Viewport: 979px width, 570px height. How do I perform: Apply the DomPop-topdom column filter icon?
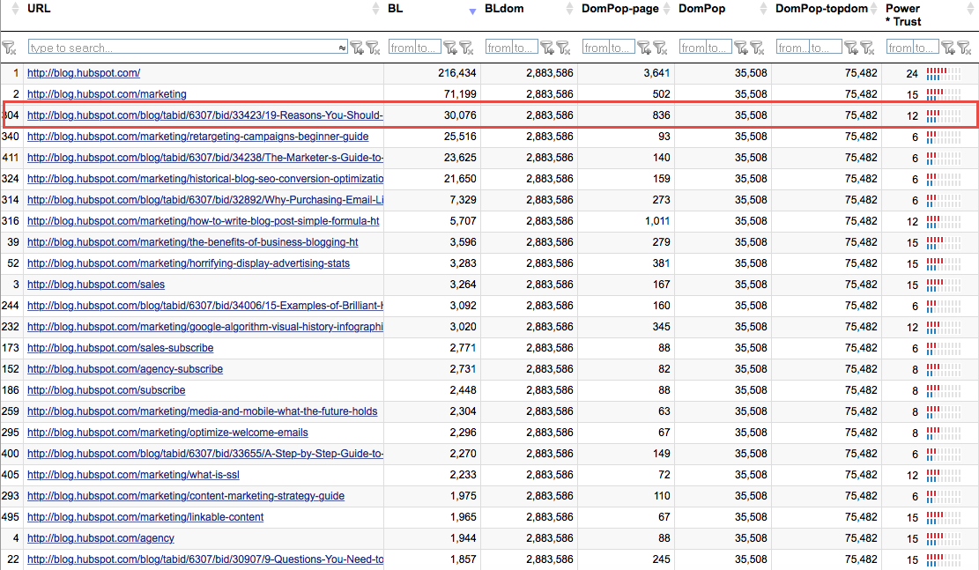pos(851,48)
